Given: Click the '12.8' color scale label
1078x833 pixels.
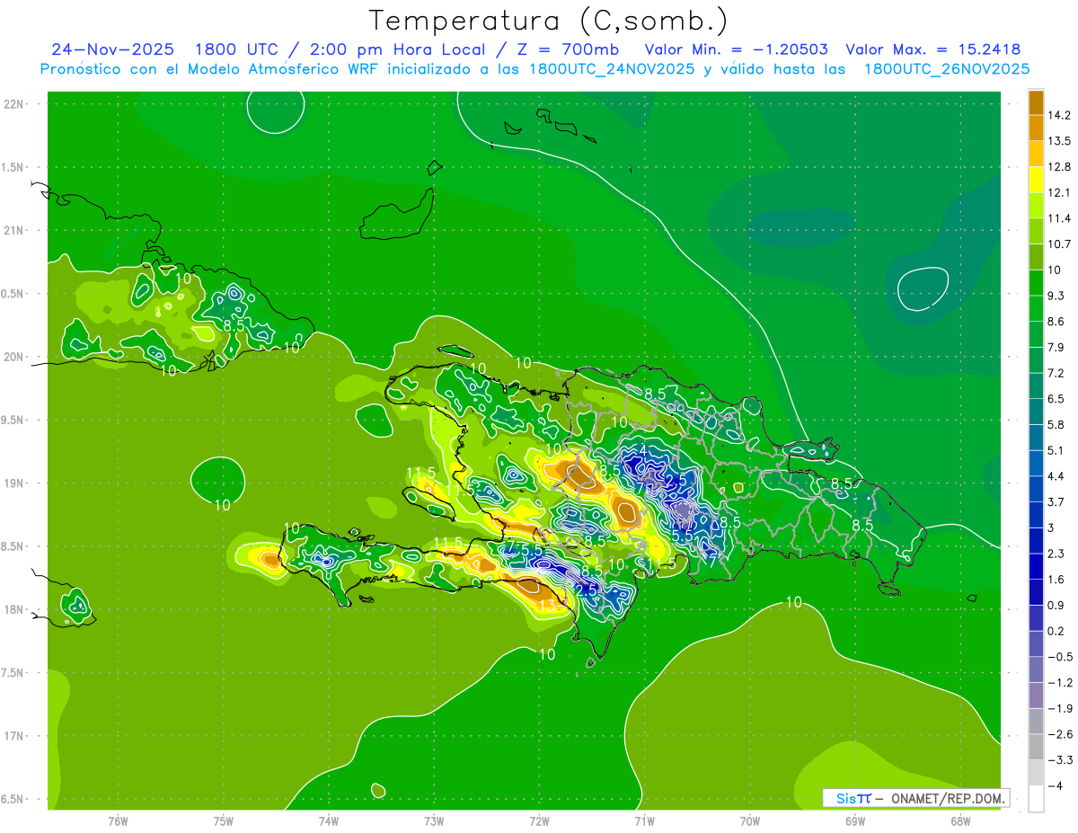Looking at the screenshot, I should tap(1058, 166).
